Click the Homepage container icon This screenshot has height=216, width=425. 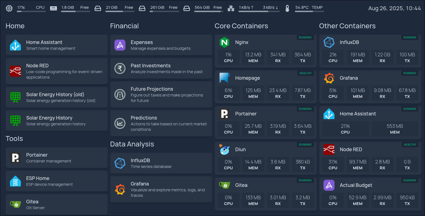(224, 78)
